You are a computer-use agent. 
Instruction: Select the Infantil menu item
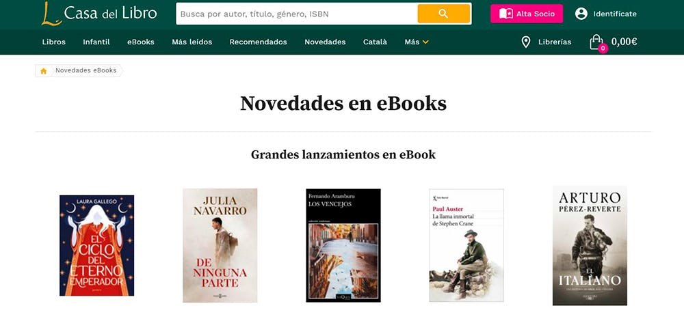point(96,42)
